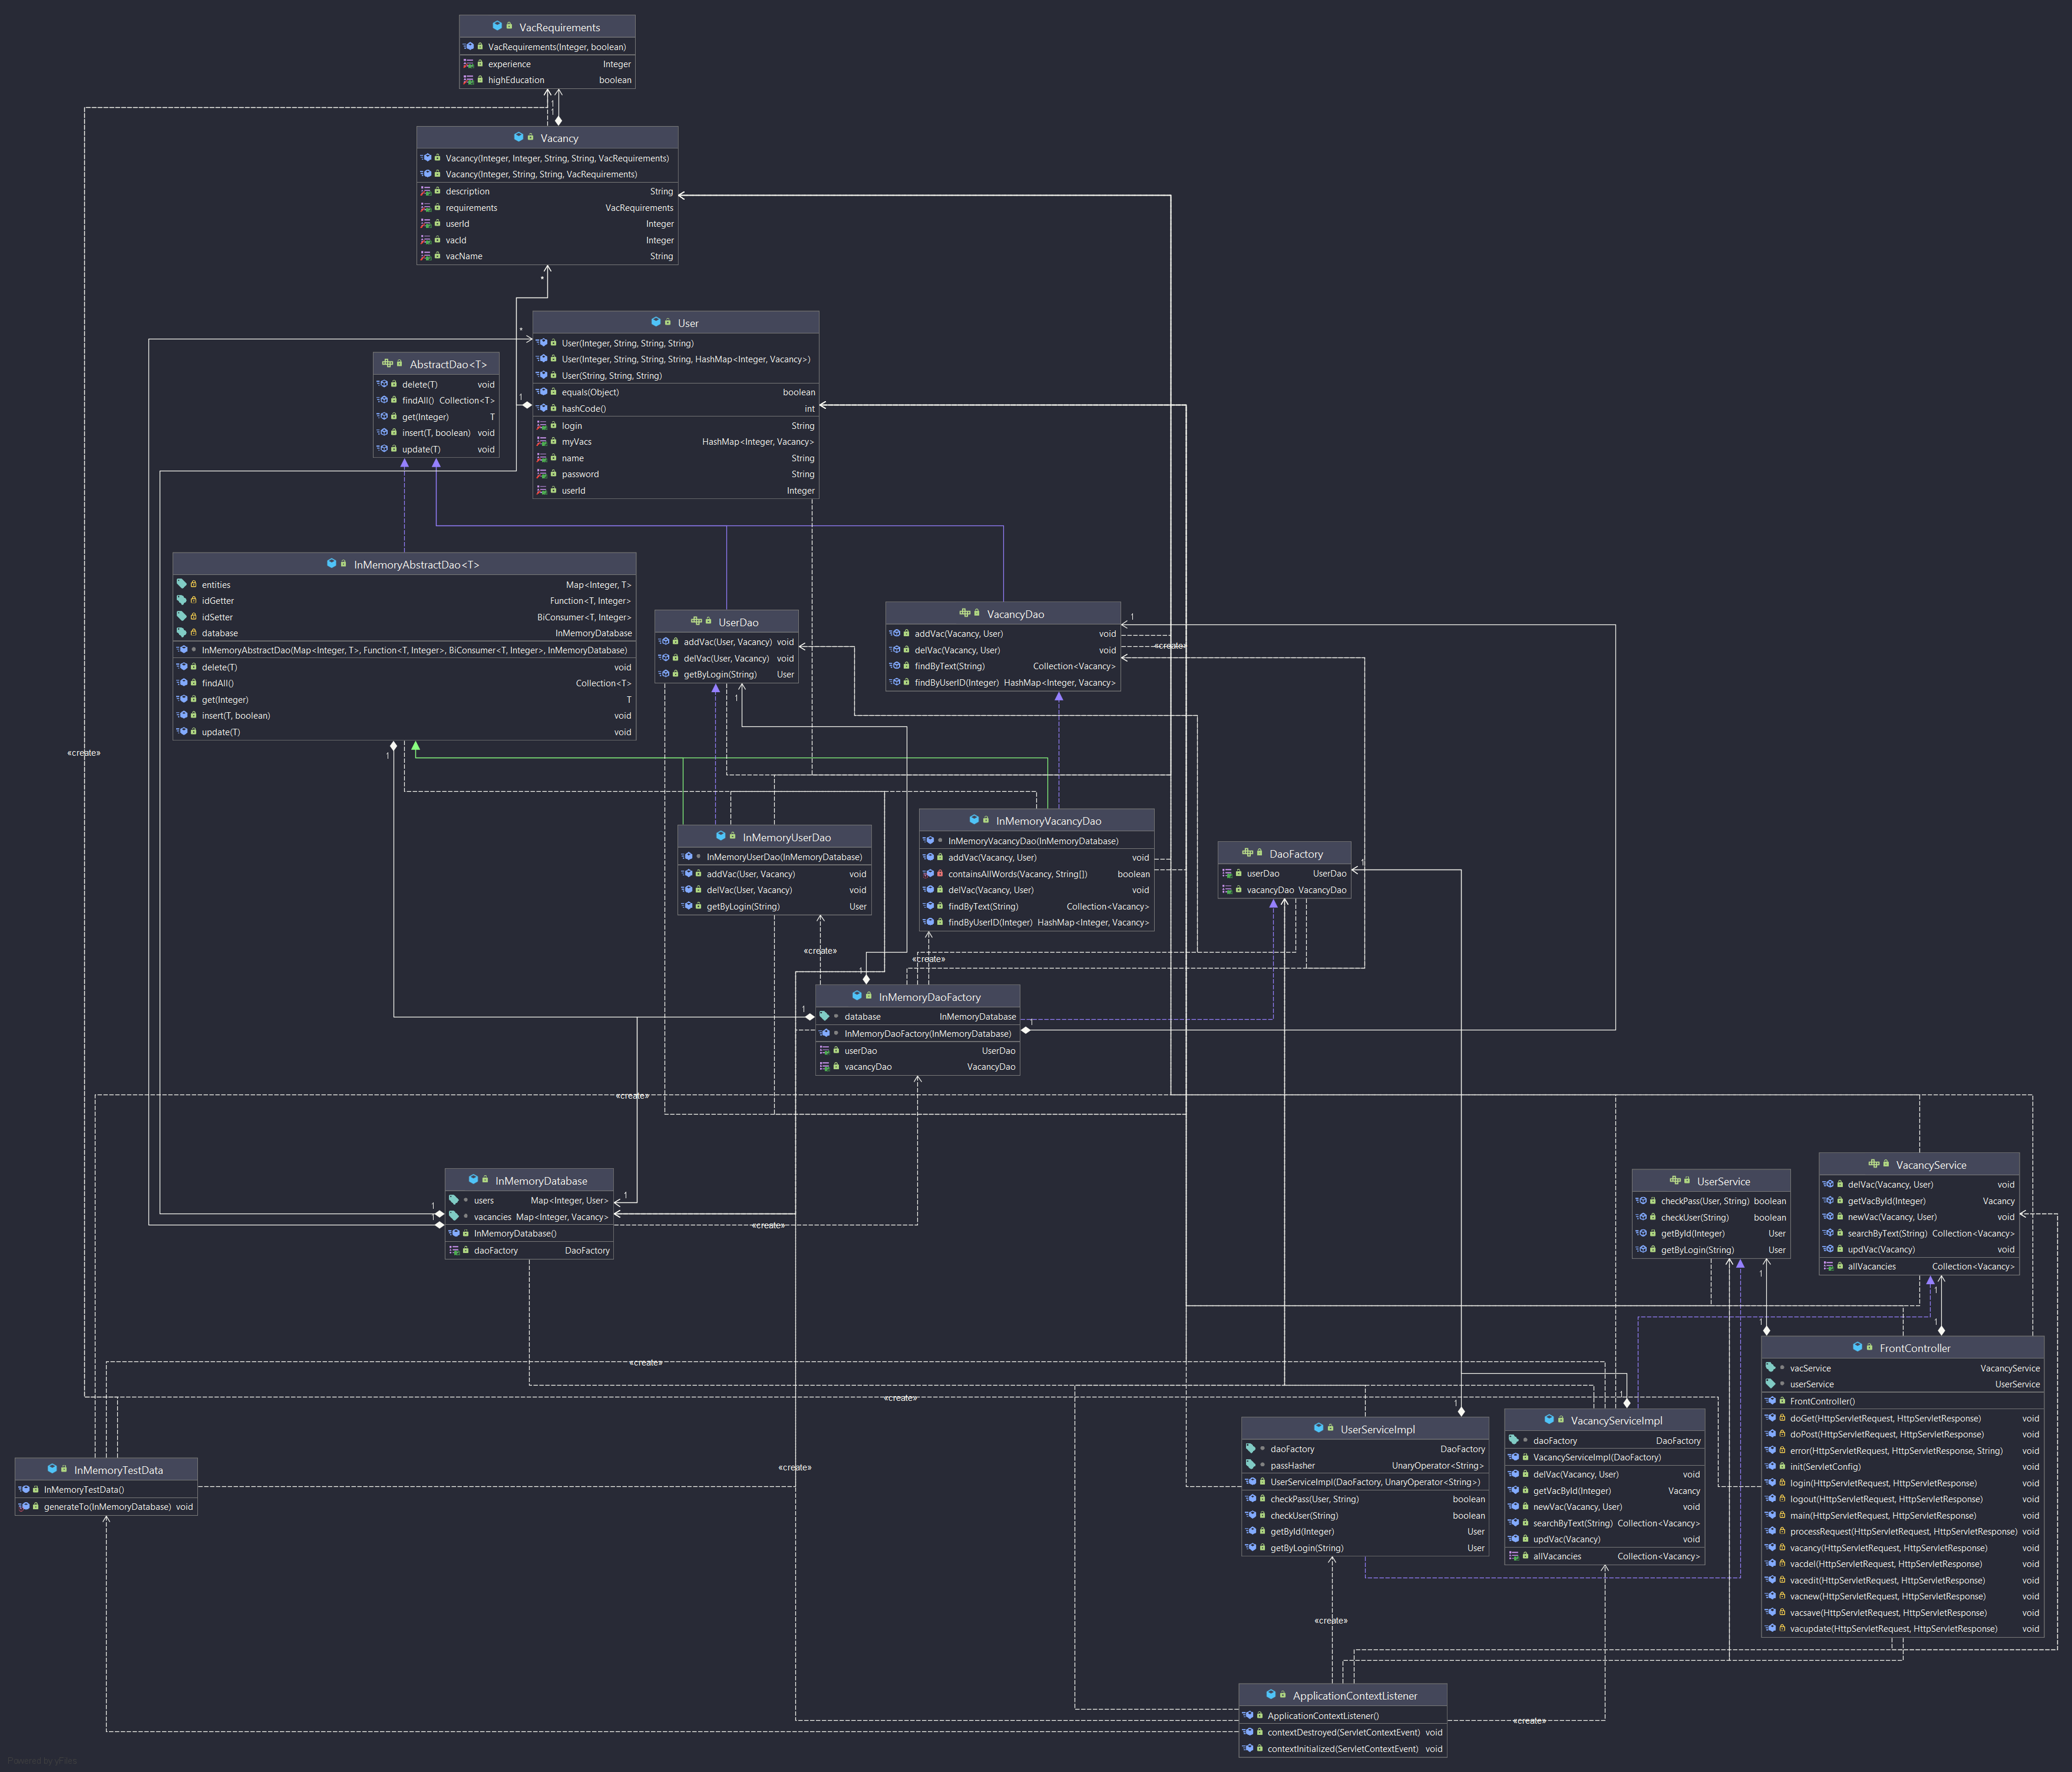Select processRequest method in FrontController
The width and height of the screenshot is (2072, 1772).
(1903, 1531)
